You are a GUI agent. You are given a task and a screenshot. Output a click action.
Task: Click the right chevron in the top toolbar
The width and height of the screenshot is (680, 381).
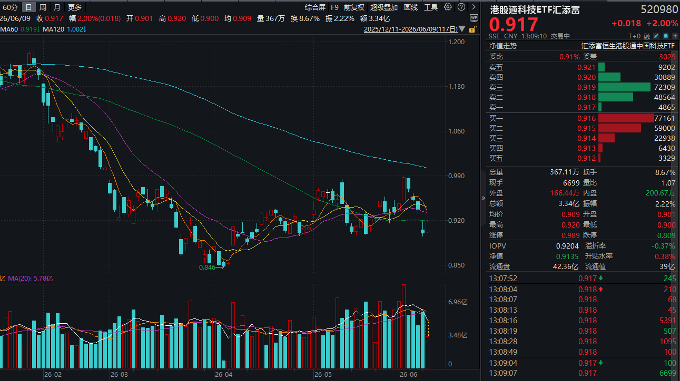tap(474, 7)
